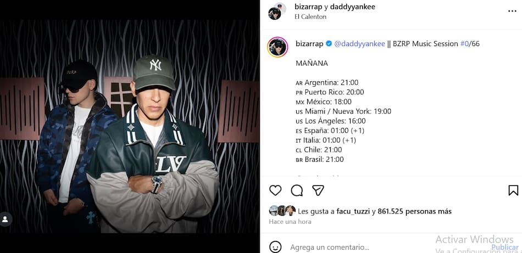
Task: View the 861.525 personas más likes list
Action: [414, 211]
